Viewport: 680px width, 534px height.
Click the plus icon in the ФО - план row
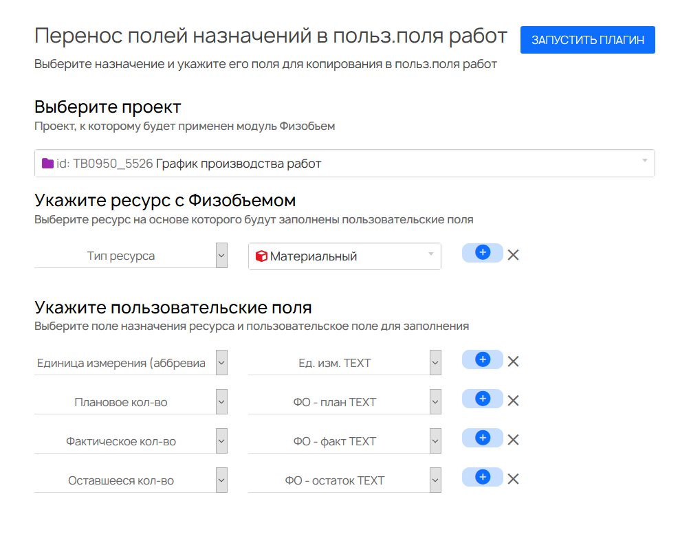[482, 399]
